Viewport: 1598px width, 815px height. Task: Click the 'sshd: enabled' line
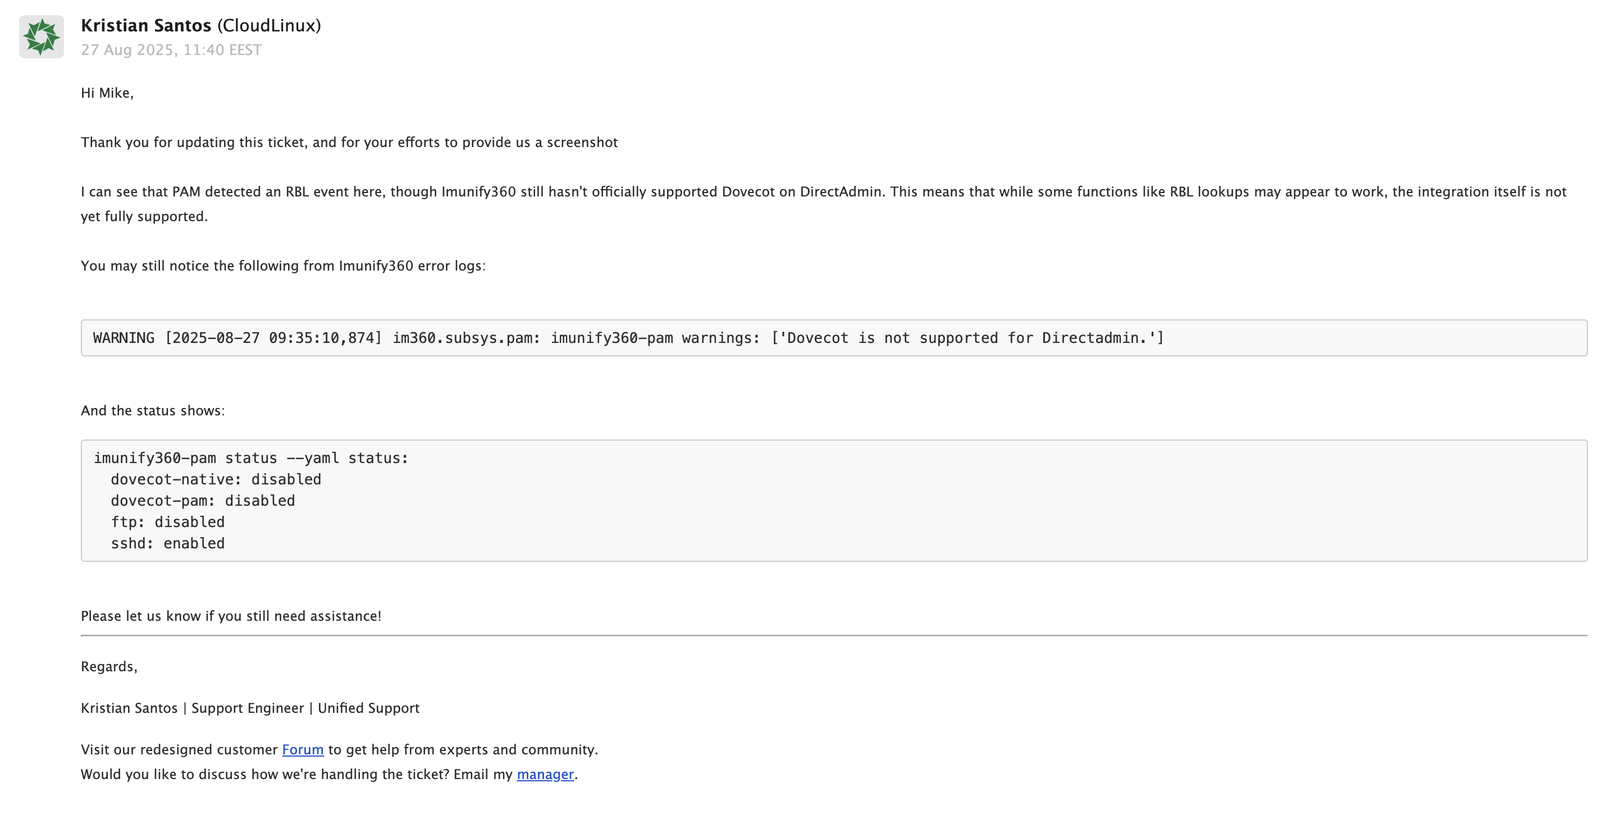click(167, 543)
